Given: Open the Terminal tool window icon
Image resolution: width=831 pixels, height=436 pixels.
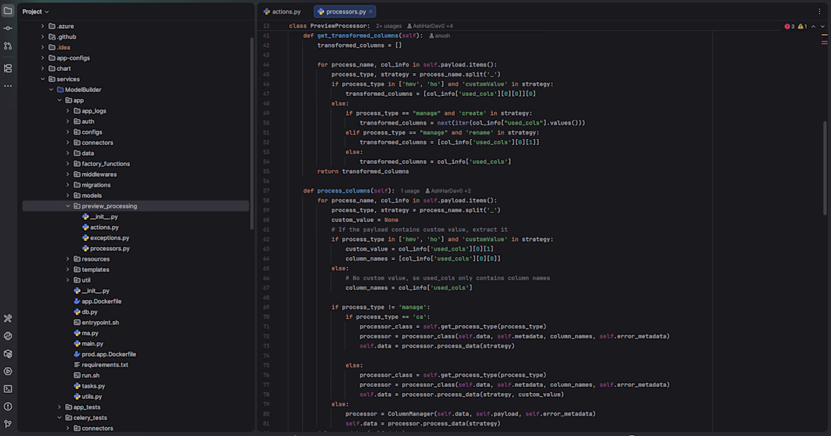Looking at the screenshot, I should [8, 389].
